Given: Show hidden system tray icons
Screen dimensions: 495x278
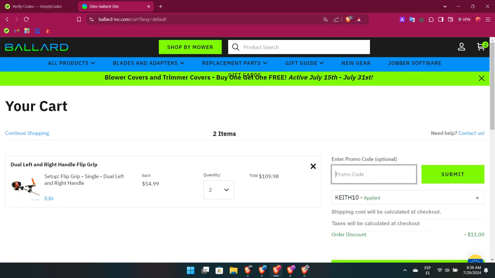Looking at the screenshot, I should coord(405,270).
